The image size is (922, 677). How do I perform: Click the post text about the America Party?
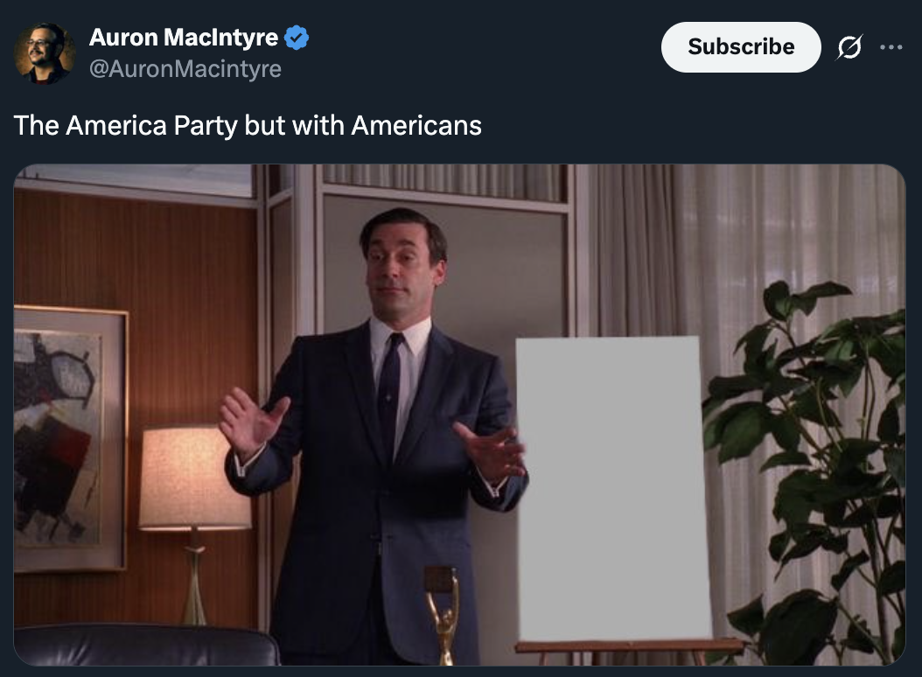pyautogui.click(x=248, y=125)
